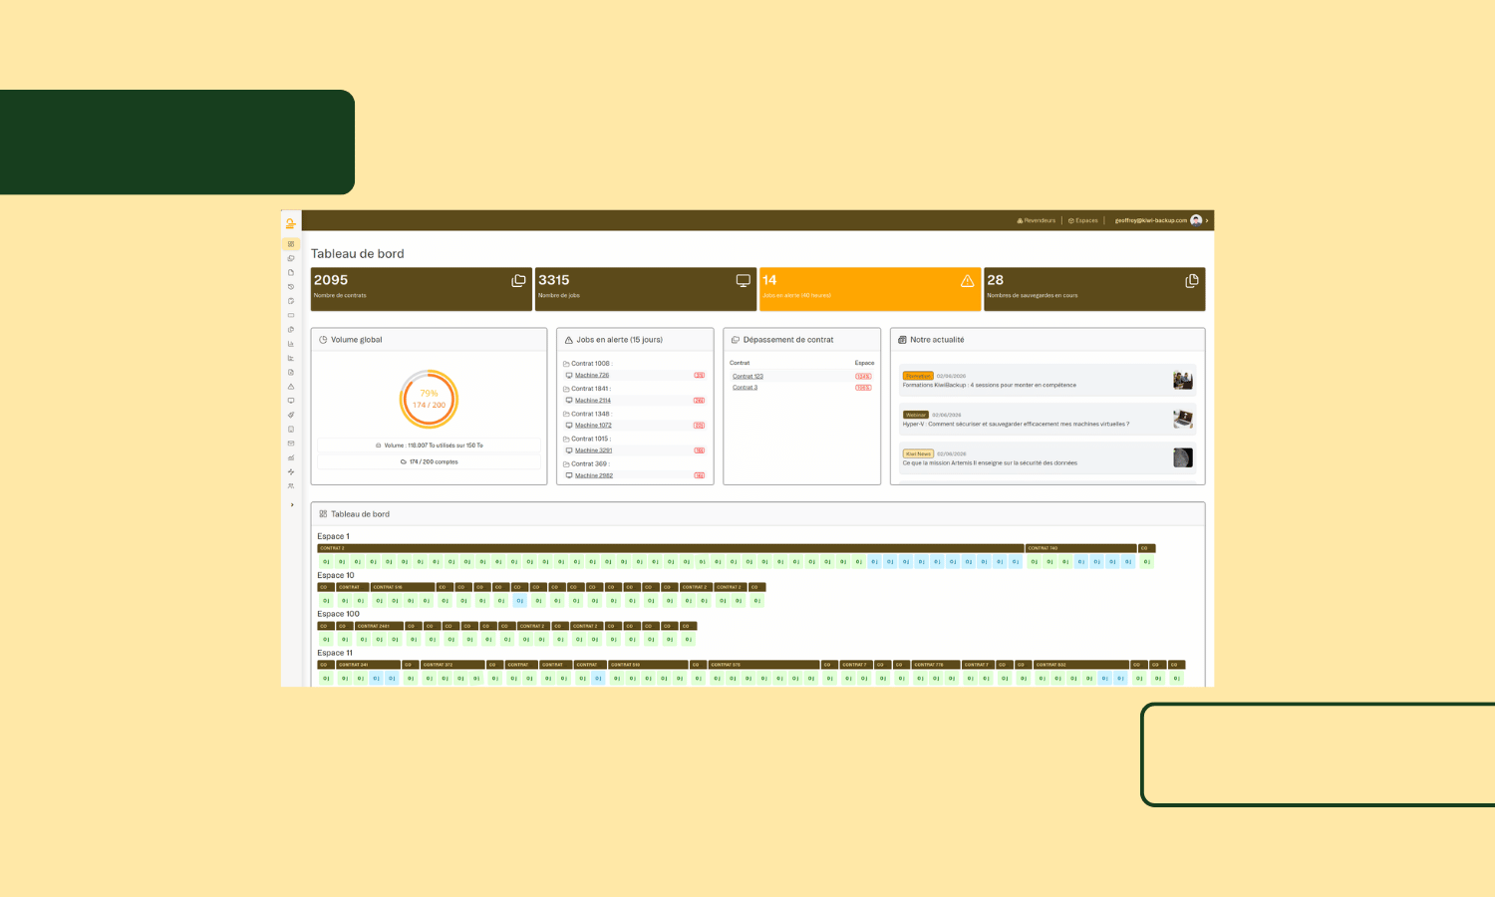Click the newspaper icon beside Notre actualité
The width and height of the screenshot is (1495, 897).
tap(902, 340)
